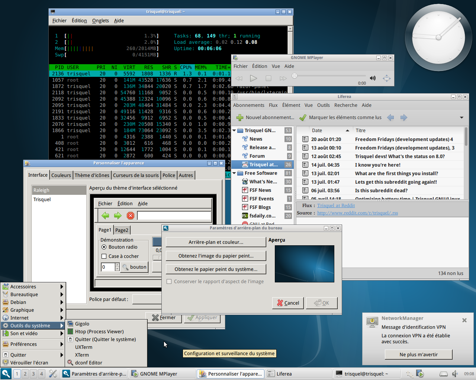Click the Trisquel start menu icon in the taskbar
The height and width of the screenshot is (380, 476).
(x=6, y=374)
